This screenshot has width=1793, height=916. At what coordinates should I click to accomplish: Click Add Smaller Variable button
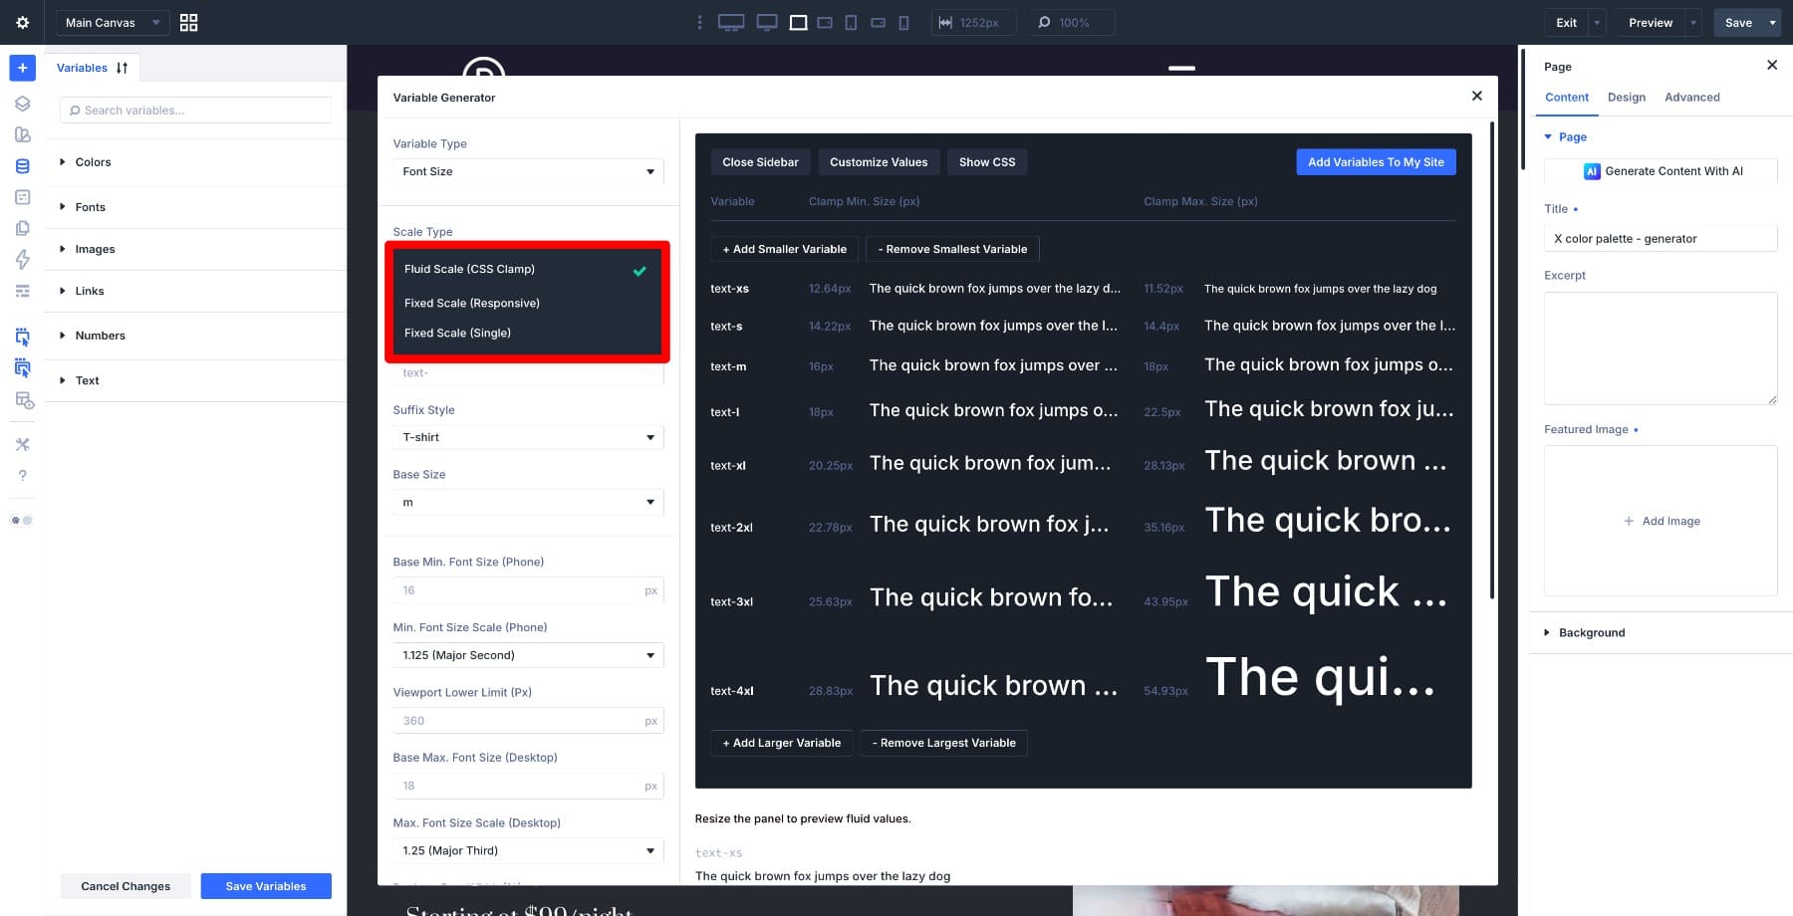pyautogui.click(x=784, y=249)
